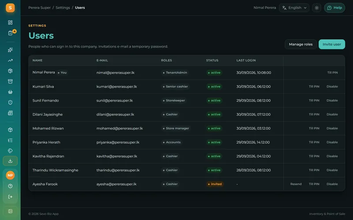353x220 pixels.
Task: Disable user Sunil Fernando
Action: [332, 100]
